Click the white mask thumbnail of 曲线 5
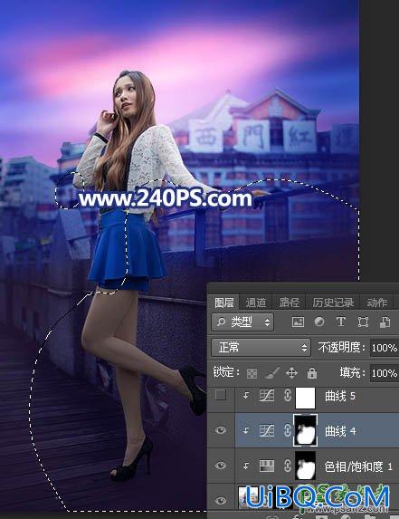The image size is (399, 519). (x=305, y=398)
